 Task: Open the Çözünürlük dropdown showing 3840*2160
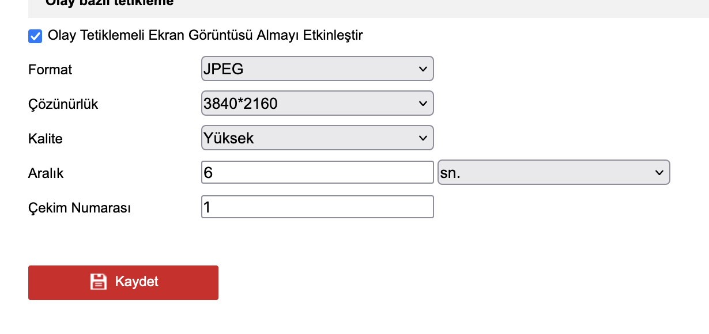click(x=317, y=104)
